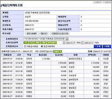Click the 계좌잔액 label
Screen dimensions: 112x99
[62, 17]
